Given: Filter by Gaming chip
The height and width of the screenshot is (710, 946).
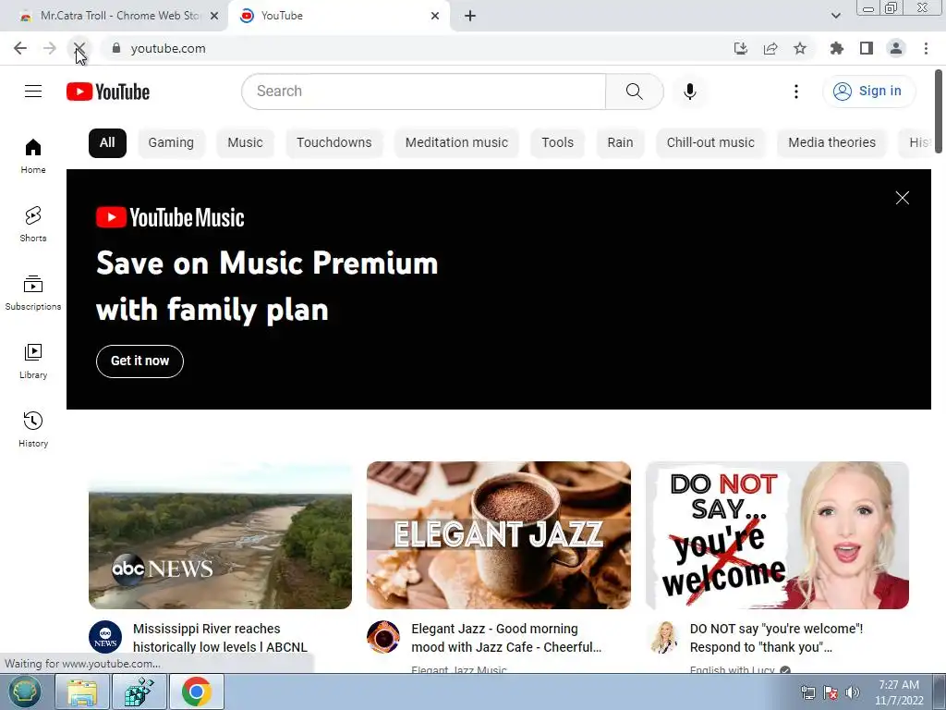Looking at the screenshot, I should click(x=171, y=143).
